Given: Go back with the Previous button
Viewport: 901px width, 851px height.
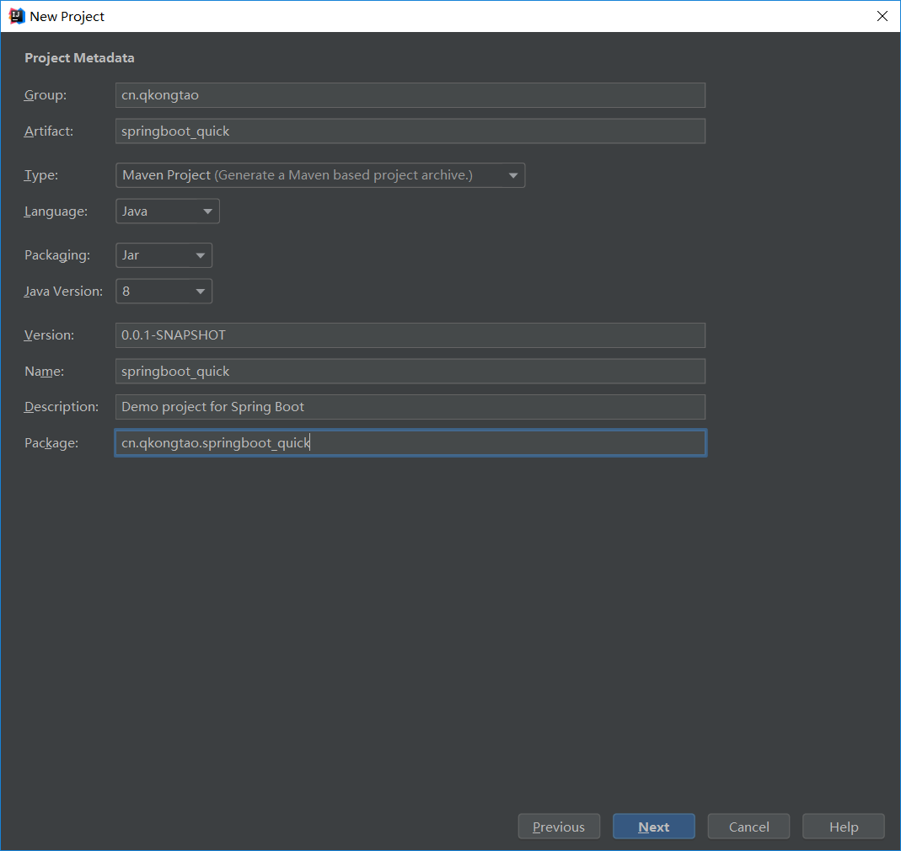Looking at the screenshot, I should (x=559, y=827).
